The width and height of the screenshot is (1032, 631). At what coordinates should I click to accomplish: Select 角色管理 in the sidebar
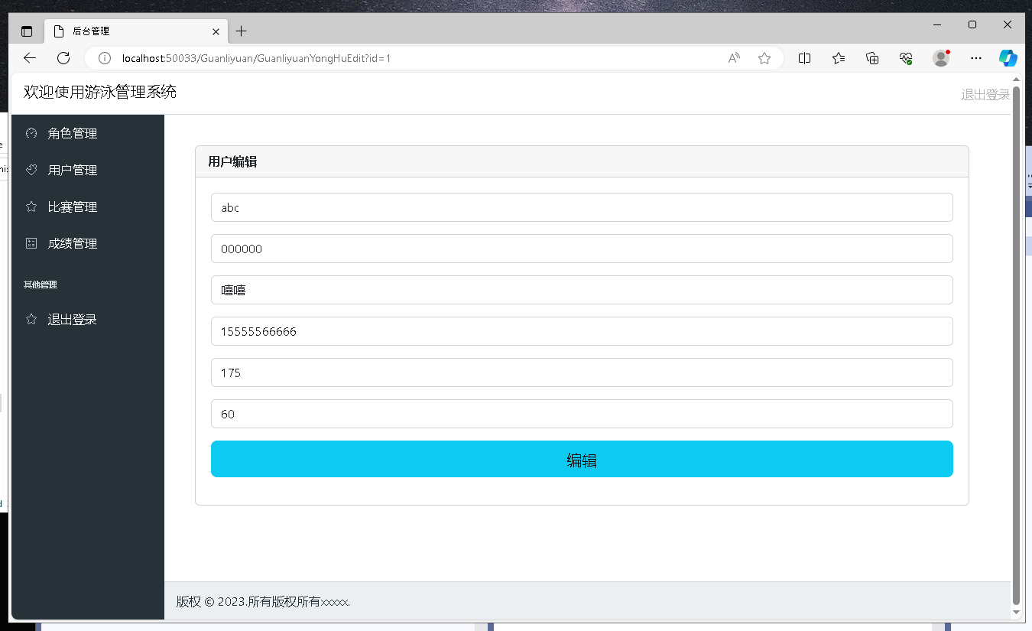73,133
